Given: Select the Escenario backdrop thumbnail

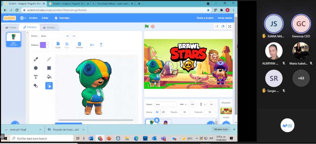Looking at the screenshot, I should click(x=226, y=111).
